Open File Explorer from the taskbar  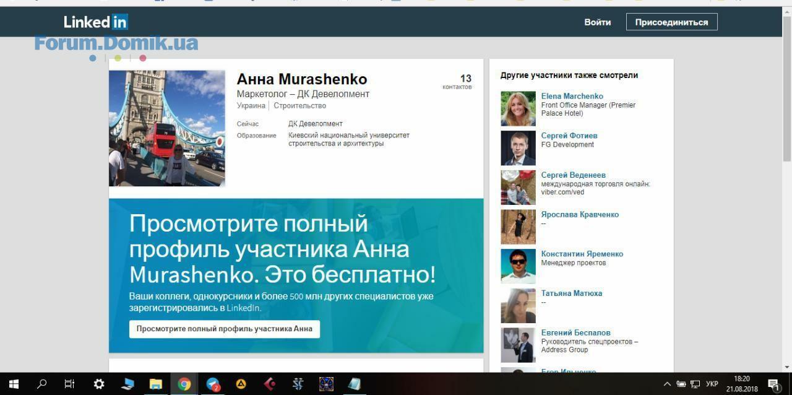pyautogui.click(x=156, y=384)
